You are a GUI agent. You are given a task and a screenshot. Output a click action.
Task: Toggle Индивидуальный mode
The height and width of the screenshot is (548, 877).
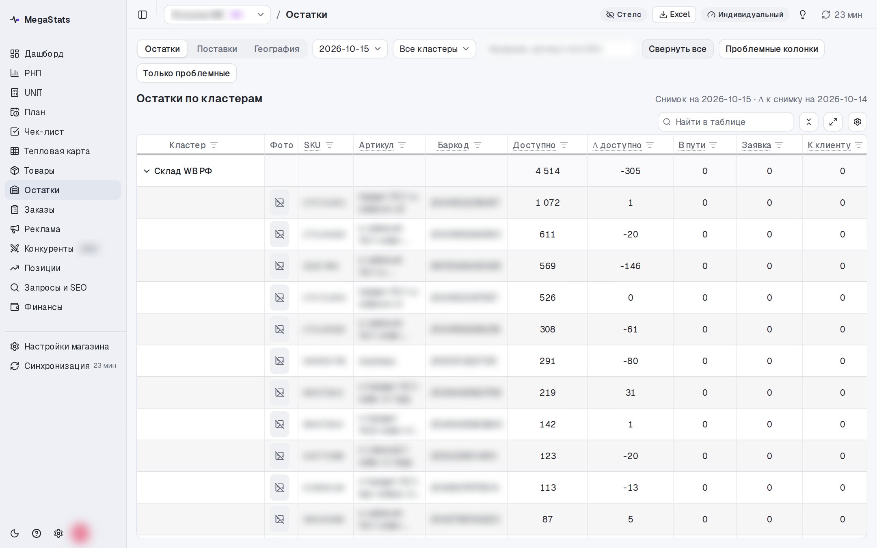(745, 15)
